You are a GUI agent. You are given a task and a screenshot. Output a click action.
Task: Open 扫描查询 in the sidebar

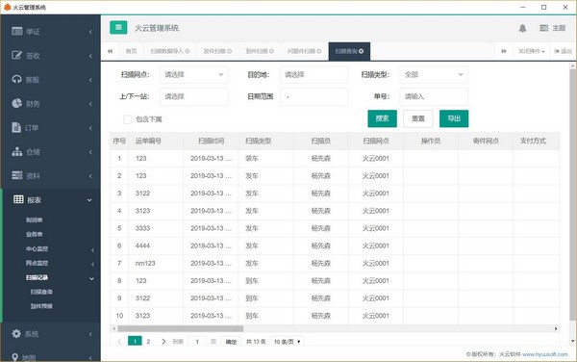(x=41, y=292)
